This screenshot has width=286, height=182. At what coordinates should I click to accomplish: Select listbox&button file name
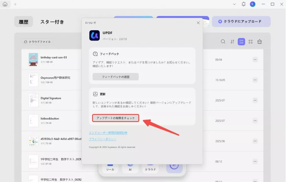pyautogui.click(x=50, y=119)
